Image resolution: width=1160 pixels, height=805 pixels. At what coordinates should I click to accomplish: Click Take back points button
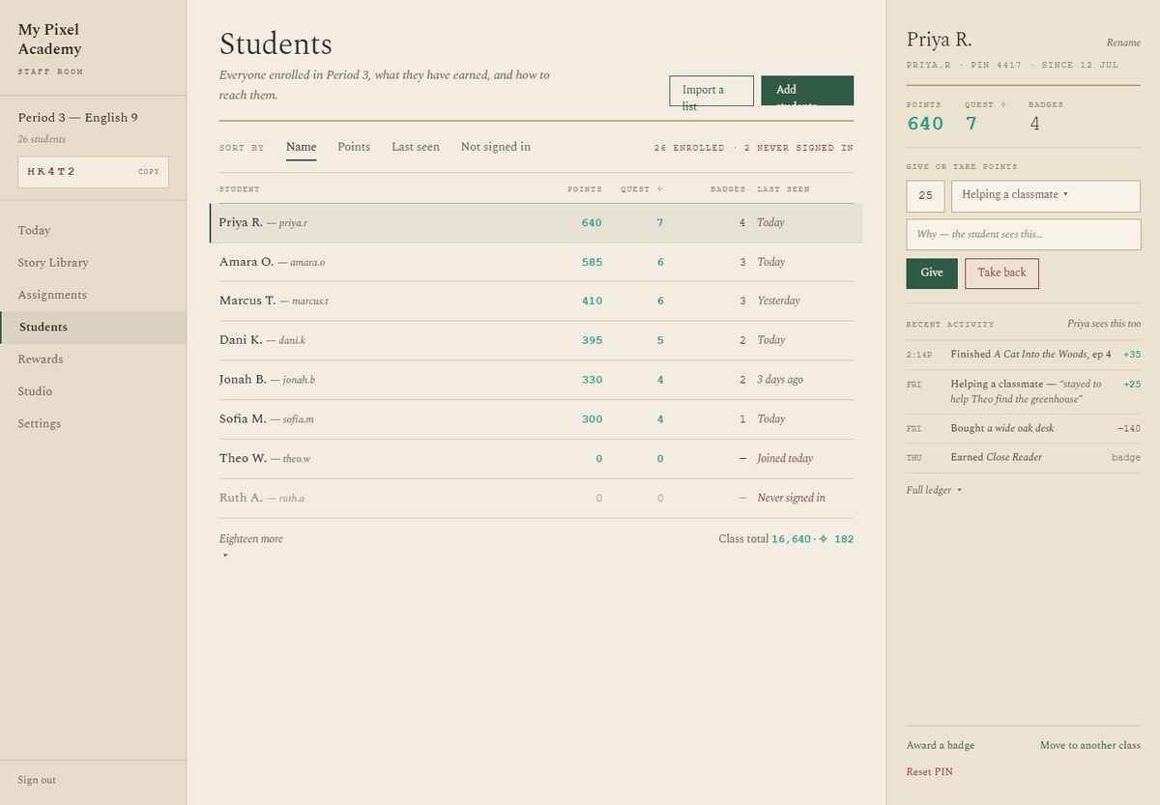[x=1001, y=273]
